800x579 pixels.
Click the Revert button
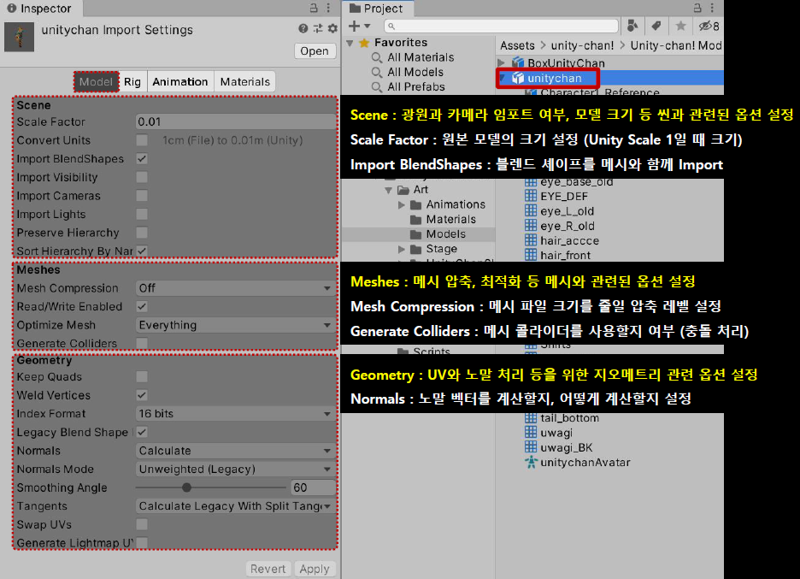coord(268,569)
